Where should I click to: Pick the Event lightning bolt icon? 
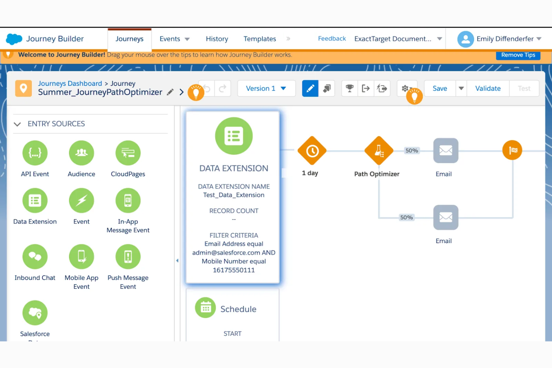tap(81, 201)
